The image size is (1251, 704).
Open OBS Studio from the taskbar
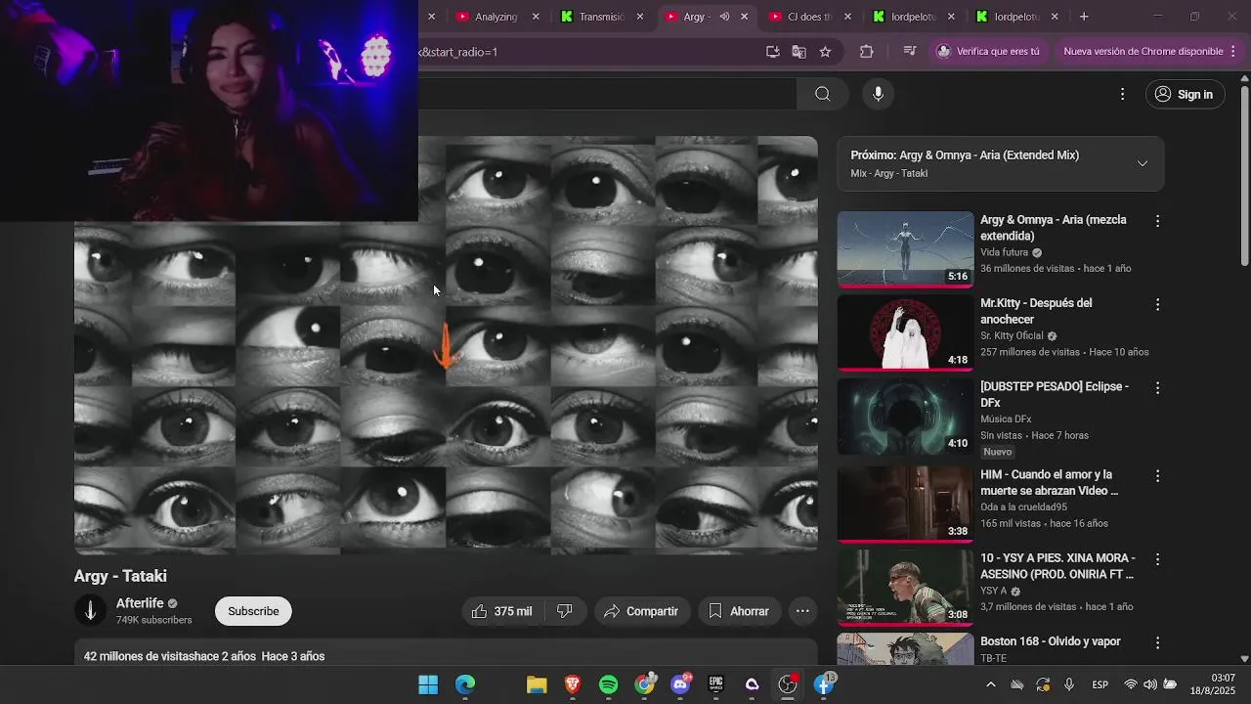(788, 684)
